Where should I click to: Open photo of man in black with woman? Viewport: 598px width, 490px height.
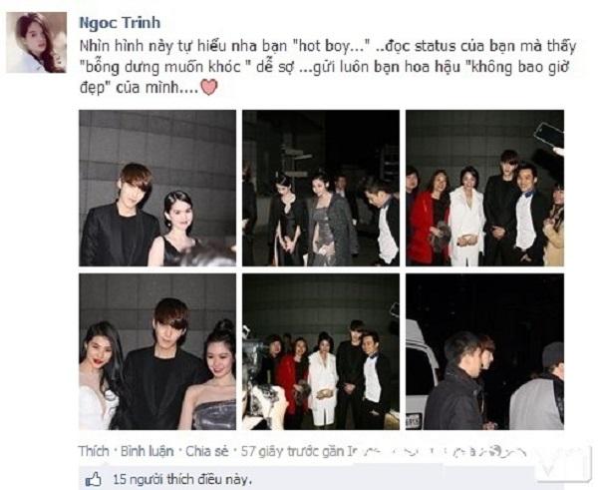[x=157, y=188]
